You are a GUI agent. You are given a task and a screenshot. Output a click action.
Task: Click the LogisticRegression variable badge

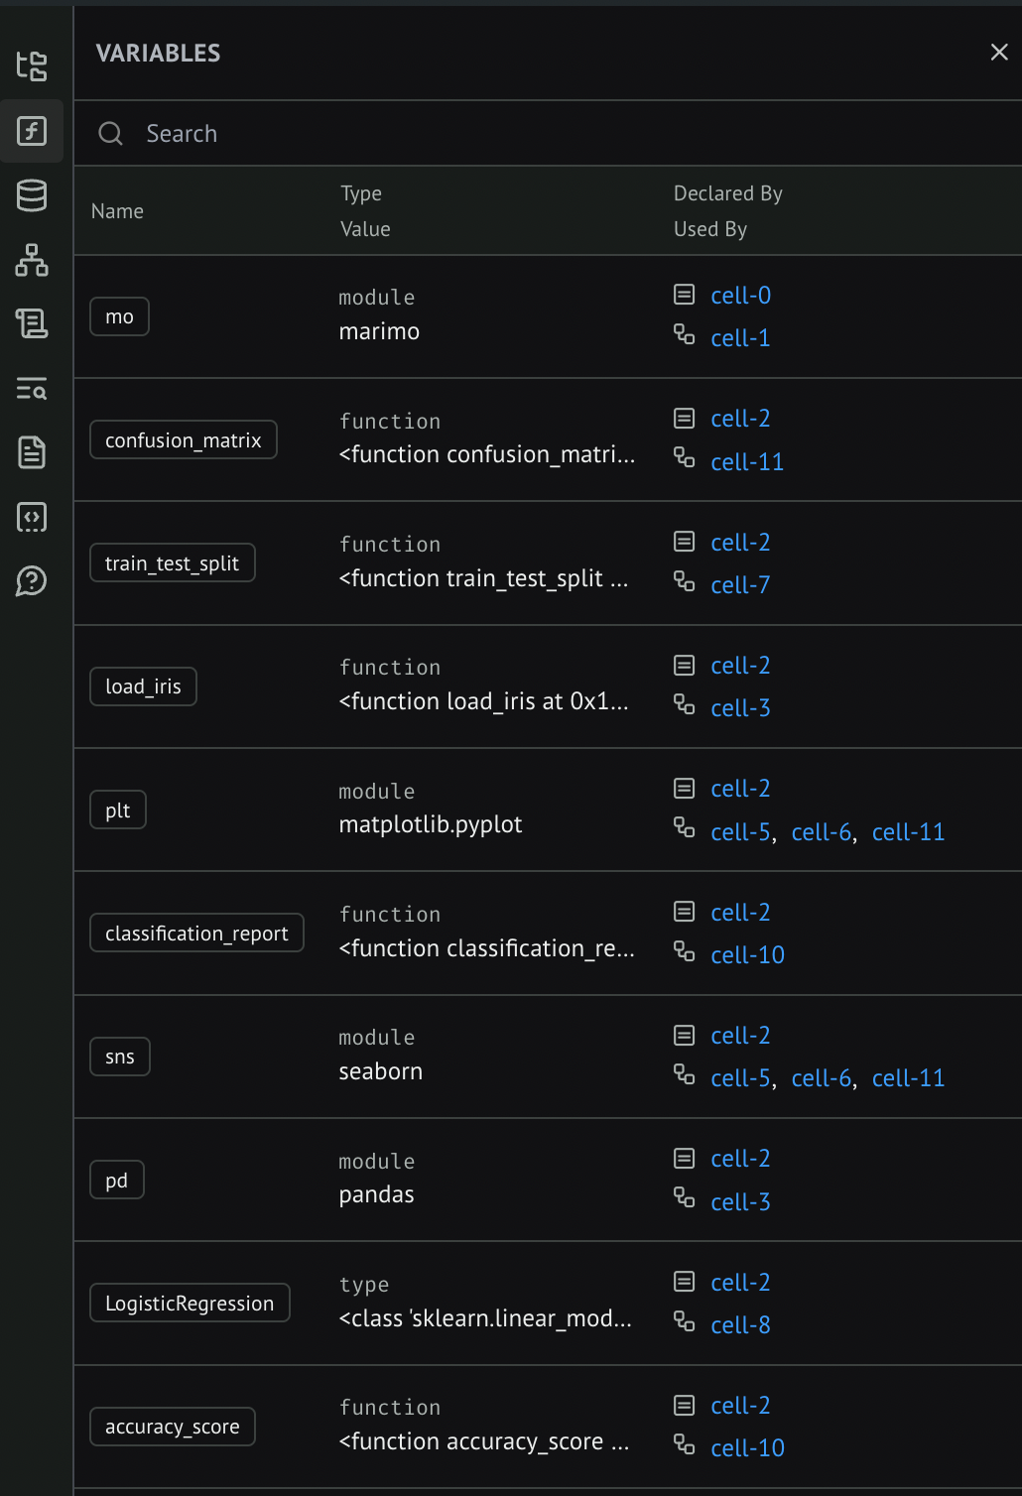point(191,1303)
